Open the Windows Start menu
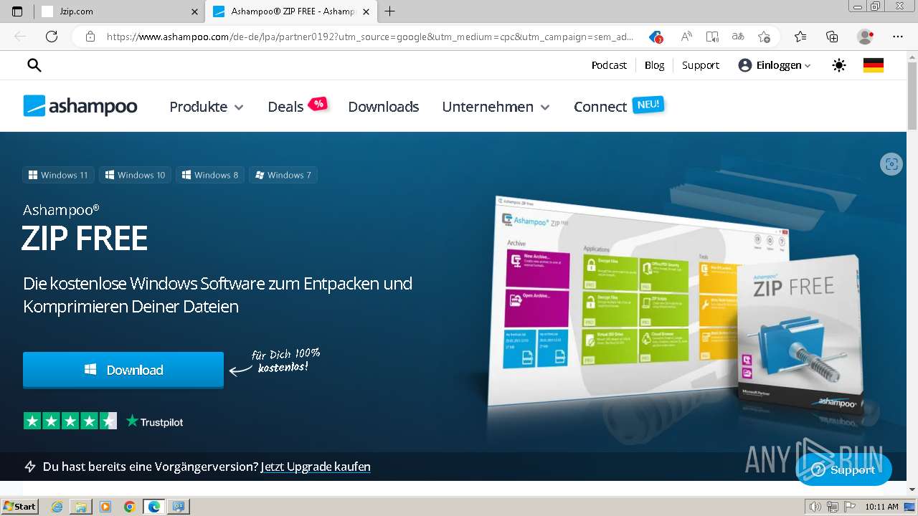This screenshot has width=918, height=516. [19, 506]
